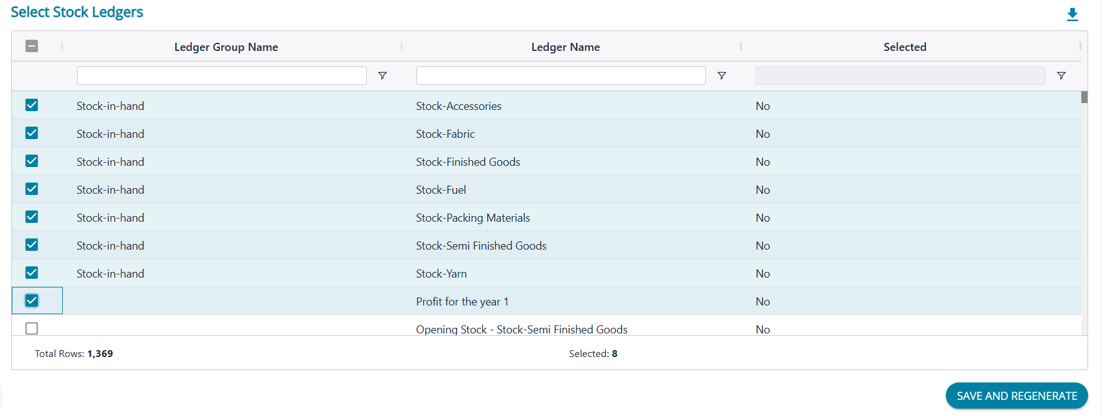
Task: Click the download export icon
Action: coord(1072,14)
